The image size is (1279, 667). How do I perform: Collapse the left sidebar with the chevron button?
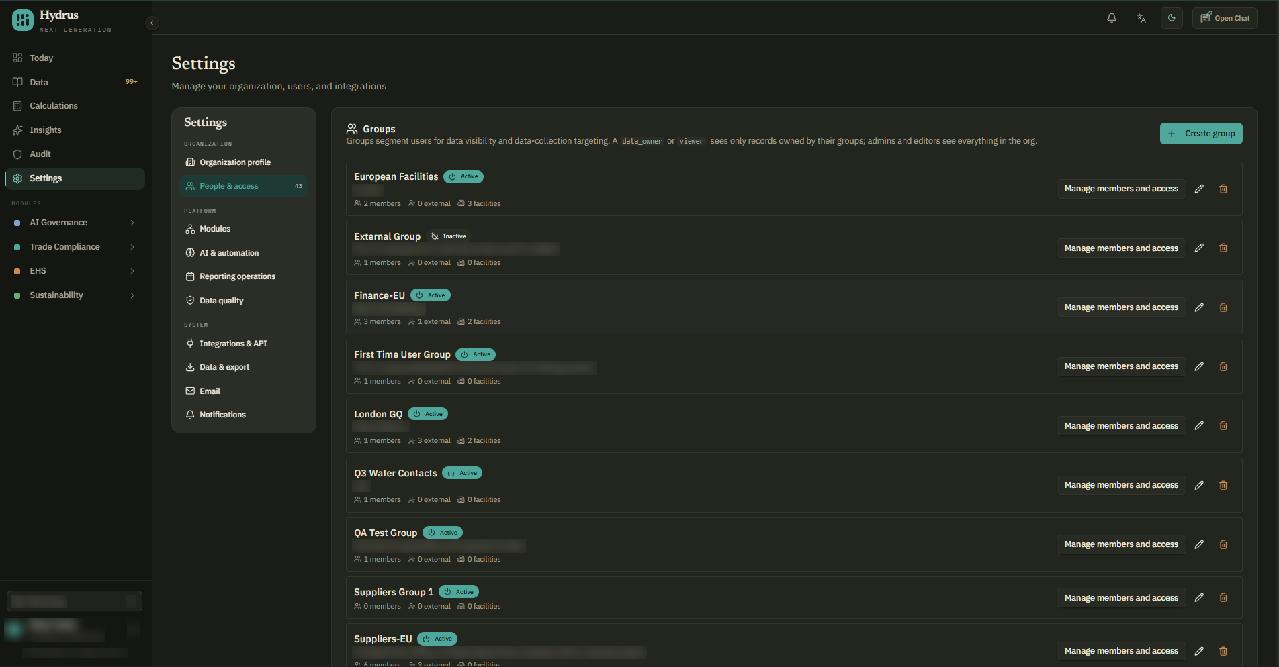click(152, 23)
